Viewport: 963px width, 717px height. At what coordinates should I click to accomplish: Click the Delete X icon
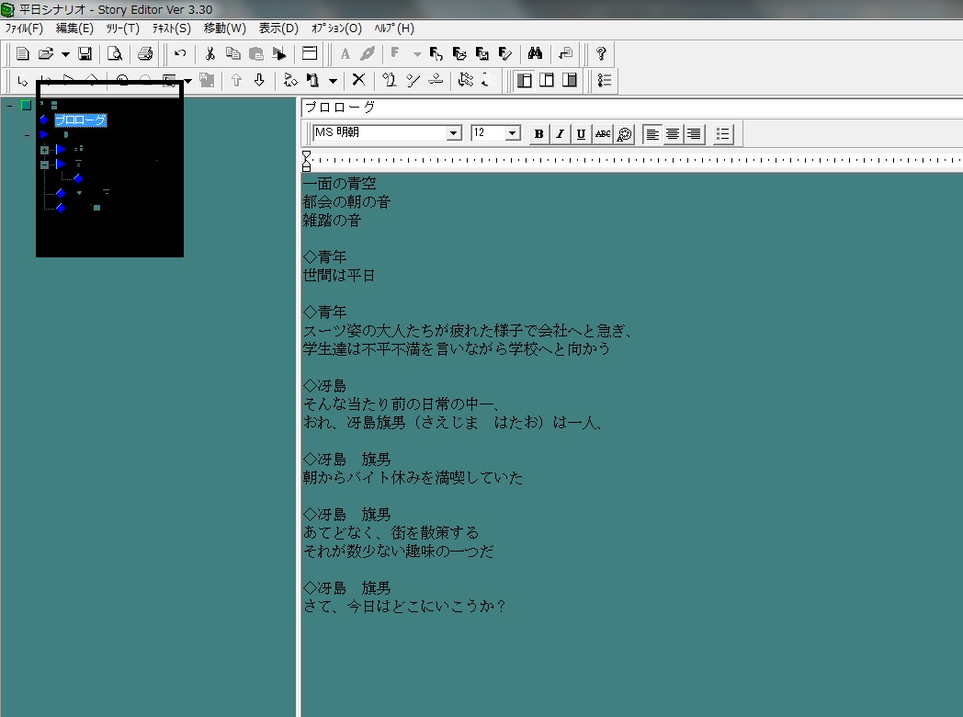point(358,81)
